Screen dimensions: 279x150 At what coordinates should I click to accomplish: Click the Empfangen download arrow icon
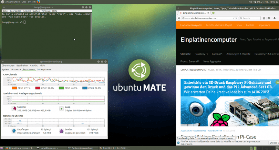(x=14, y=131)
